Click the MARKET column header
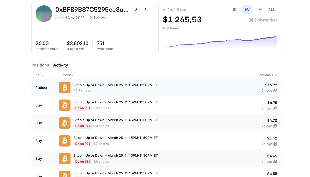This screenshot has height=177, width=310. (69, 75)
